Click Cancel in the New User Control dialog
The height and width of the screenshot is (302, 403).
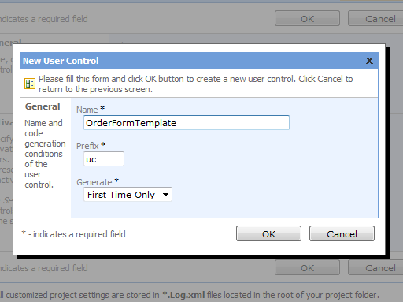tap(342, 233)
